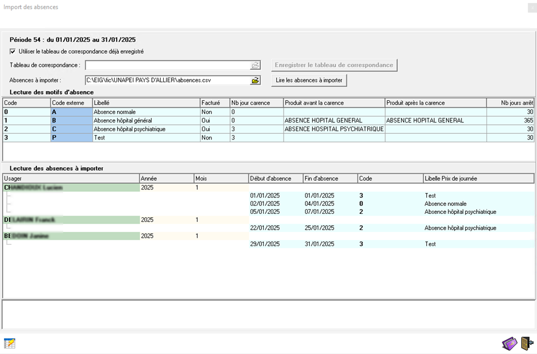The image size is (537, 354).
Task: Select external code cell 'A'
Action: coord(72,112)
